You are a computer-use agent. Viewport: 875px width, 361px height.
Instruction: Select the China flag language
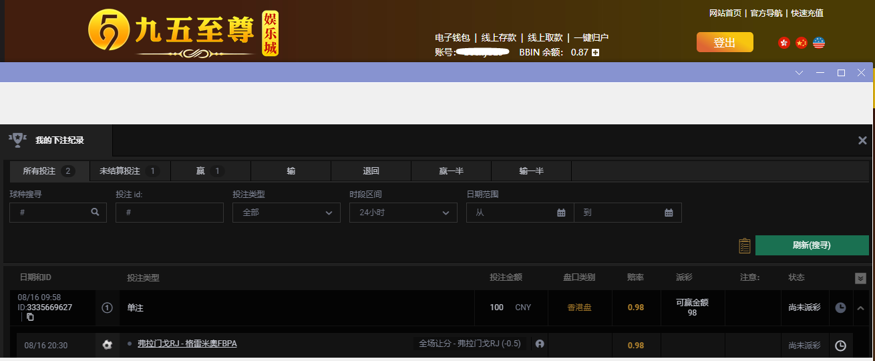802,43
